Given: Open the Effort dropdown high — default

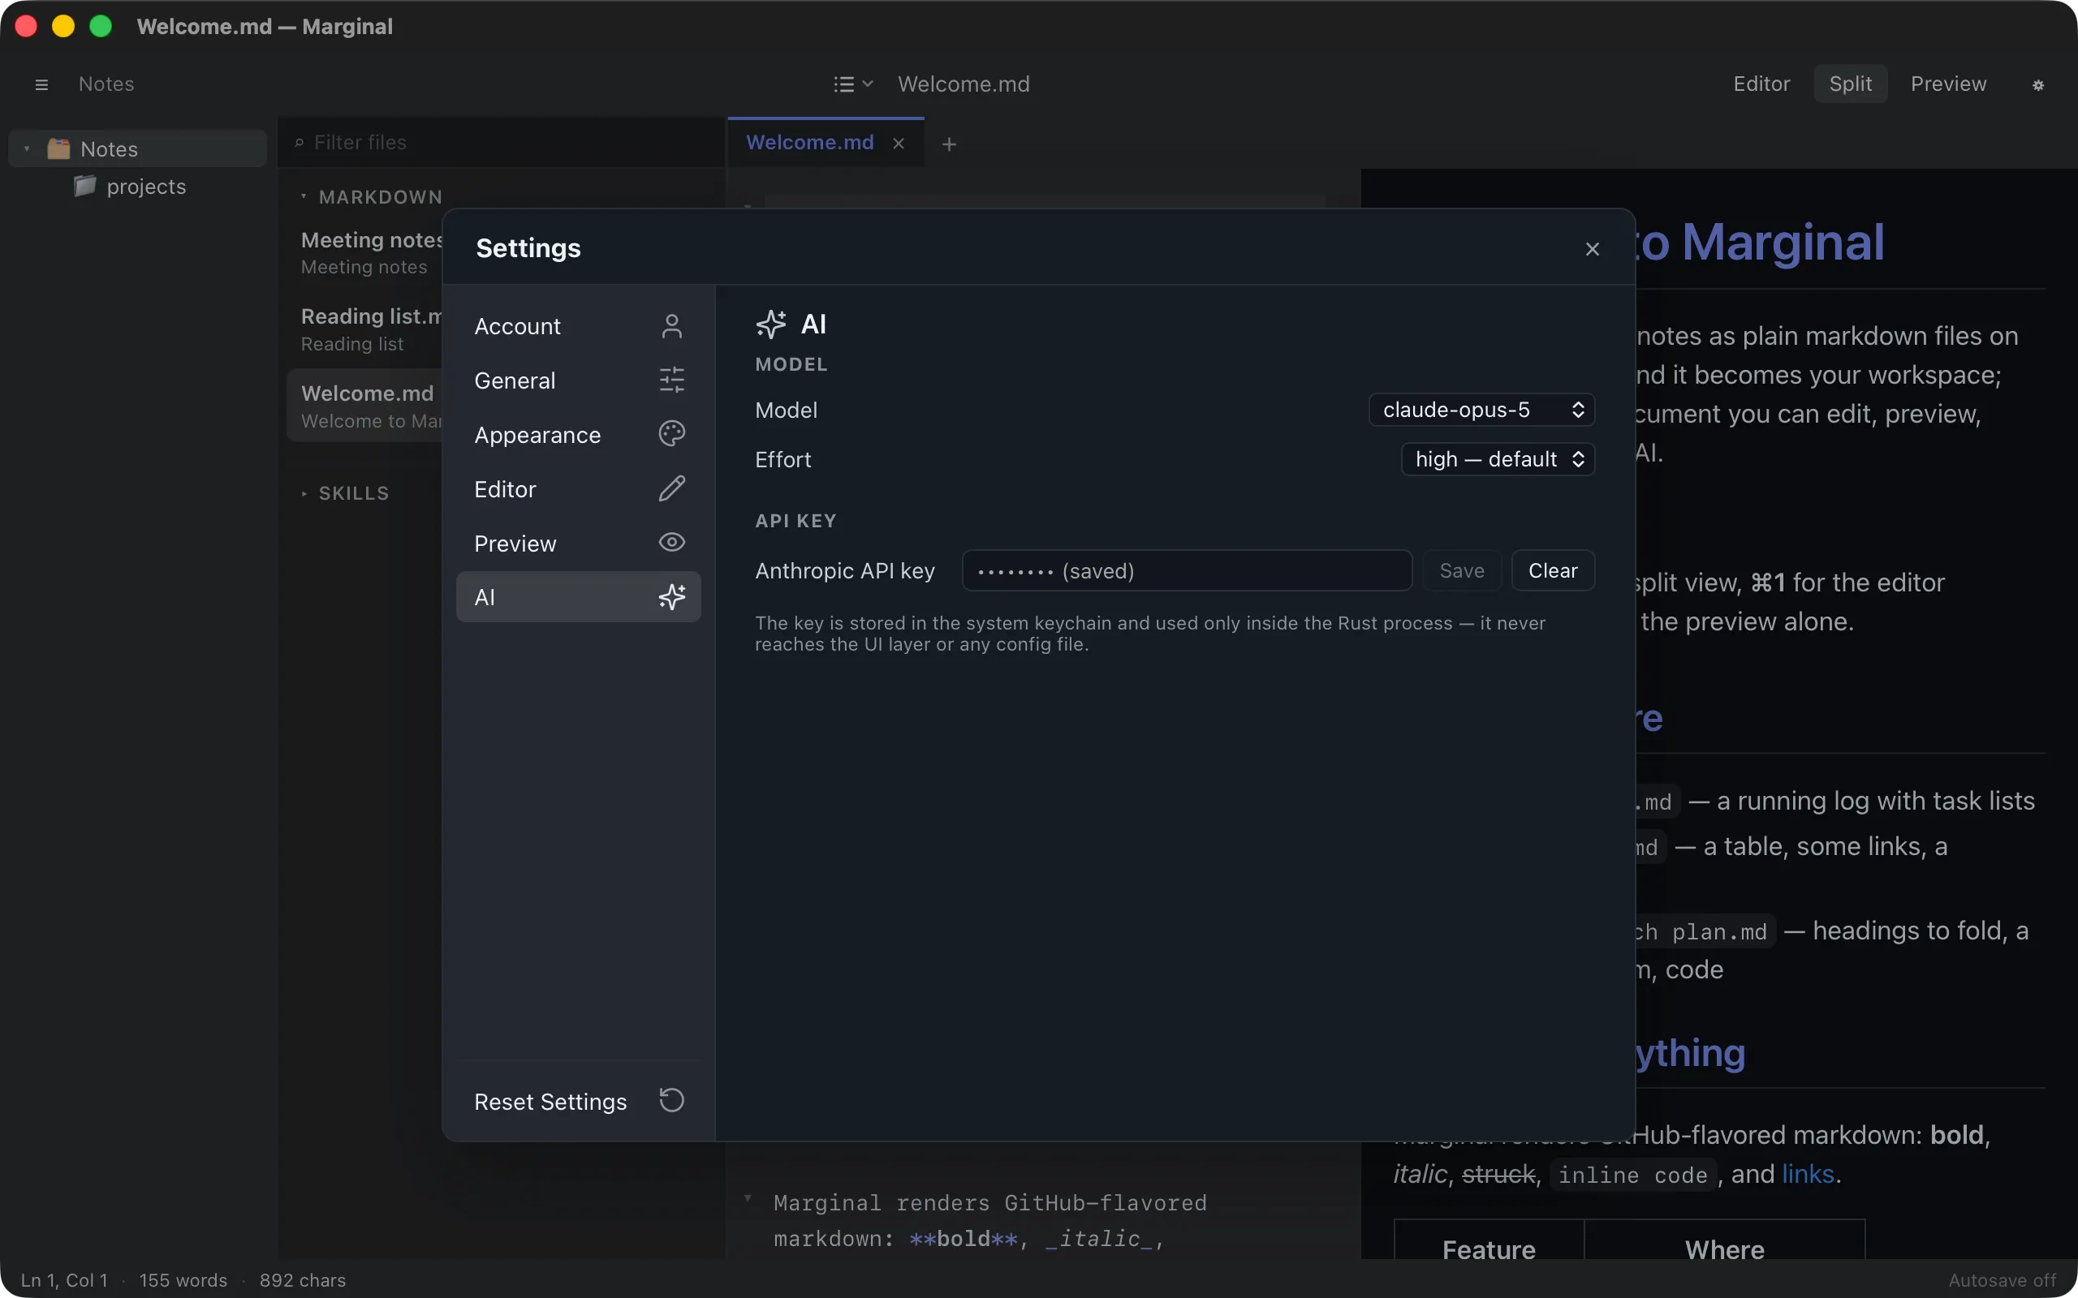Looking at the screenshot, I should point(1498,459).
